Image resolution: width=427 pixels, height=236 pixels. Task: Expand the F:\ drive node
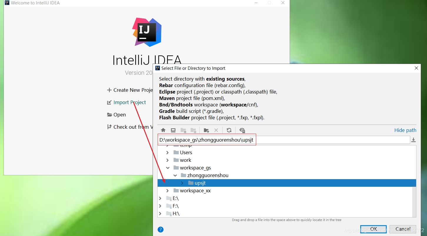[x=160, y=206]
